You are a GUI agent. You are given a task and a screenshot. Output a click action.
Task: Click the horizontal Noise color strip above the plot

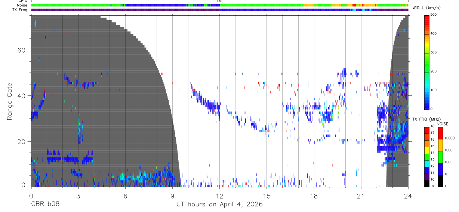[220, 6]
